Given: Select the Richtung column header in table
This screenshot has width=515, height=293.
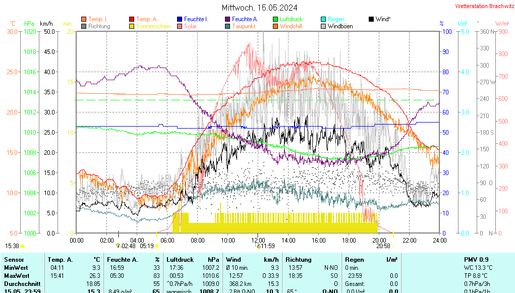Looking at the screenshot, I should click(x=299, y=259).
